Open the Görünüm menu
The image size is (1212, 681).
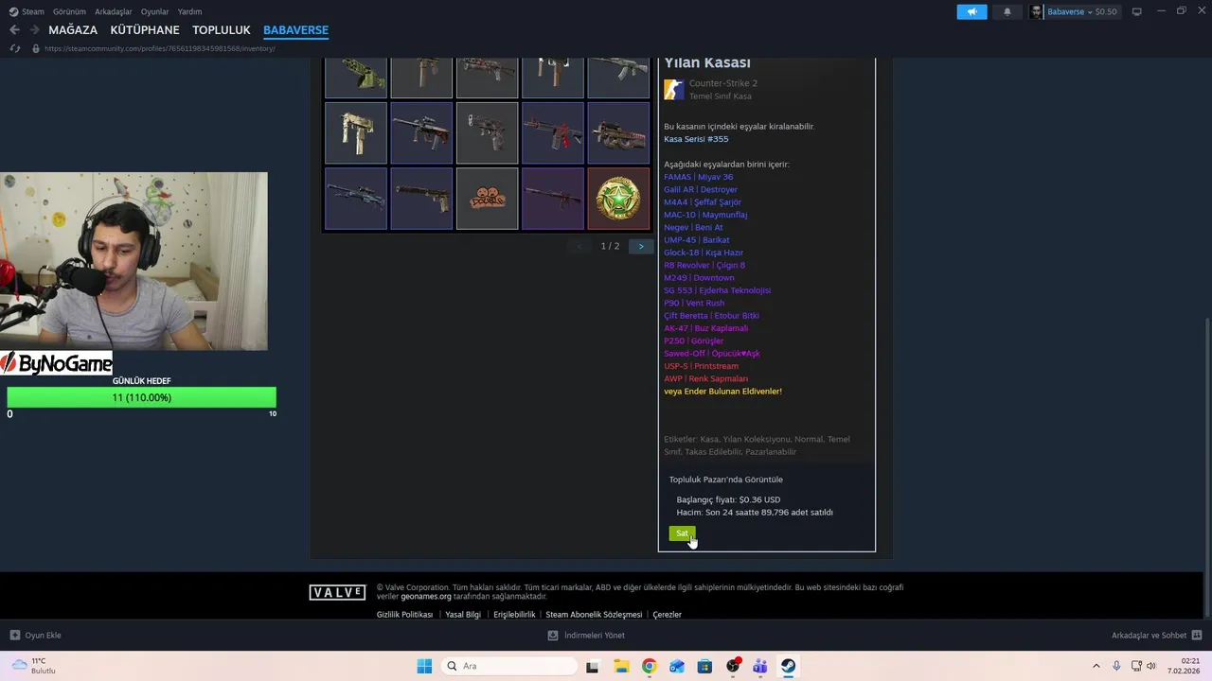click(x=69, y=11)
